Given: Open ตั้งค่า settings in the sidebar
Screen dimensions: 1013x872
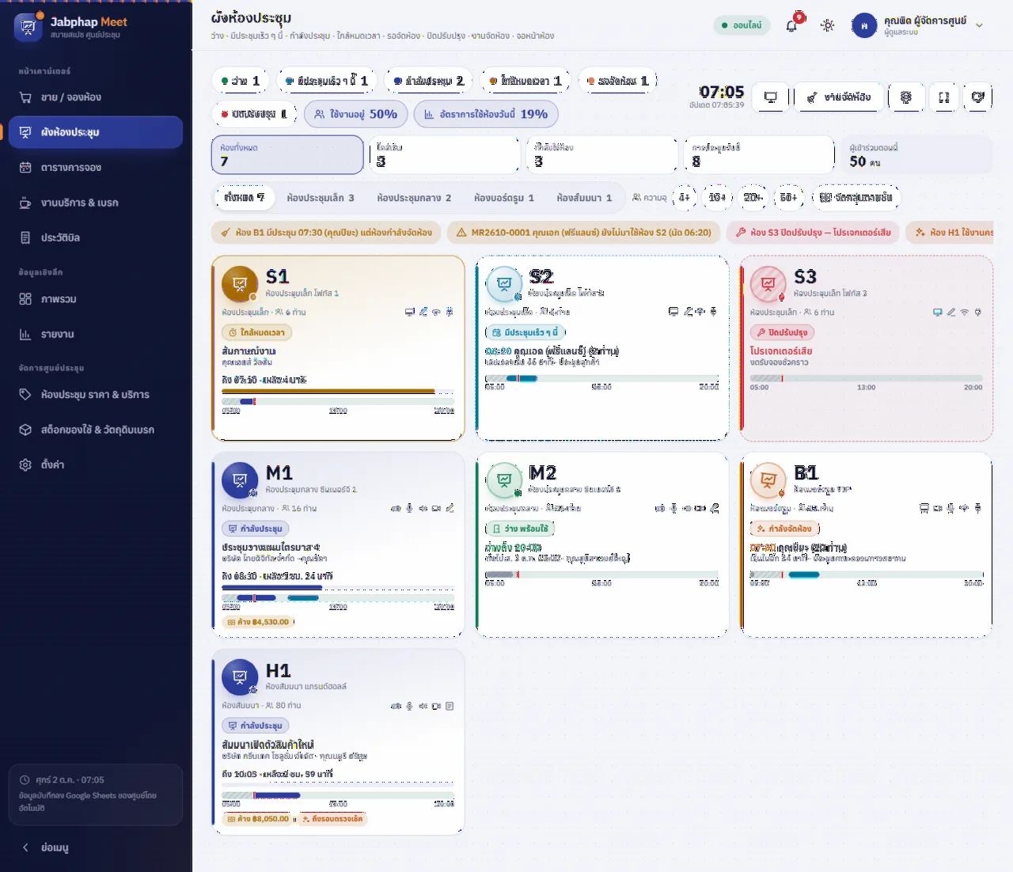Looking at the screenshot, I should 96,464.
